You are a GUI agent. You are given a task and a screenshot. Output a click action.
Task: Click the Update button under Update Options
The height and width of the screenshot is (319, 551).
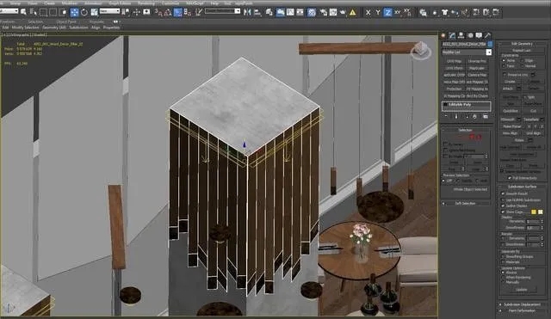click(x=522, y=290)
